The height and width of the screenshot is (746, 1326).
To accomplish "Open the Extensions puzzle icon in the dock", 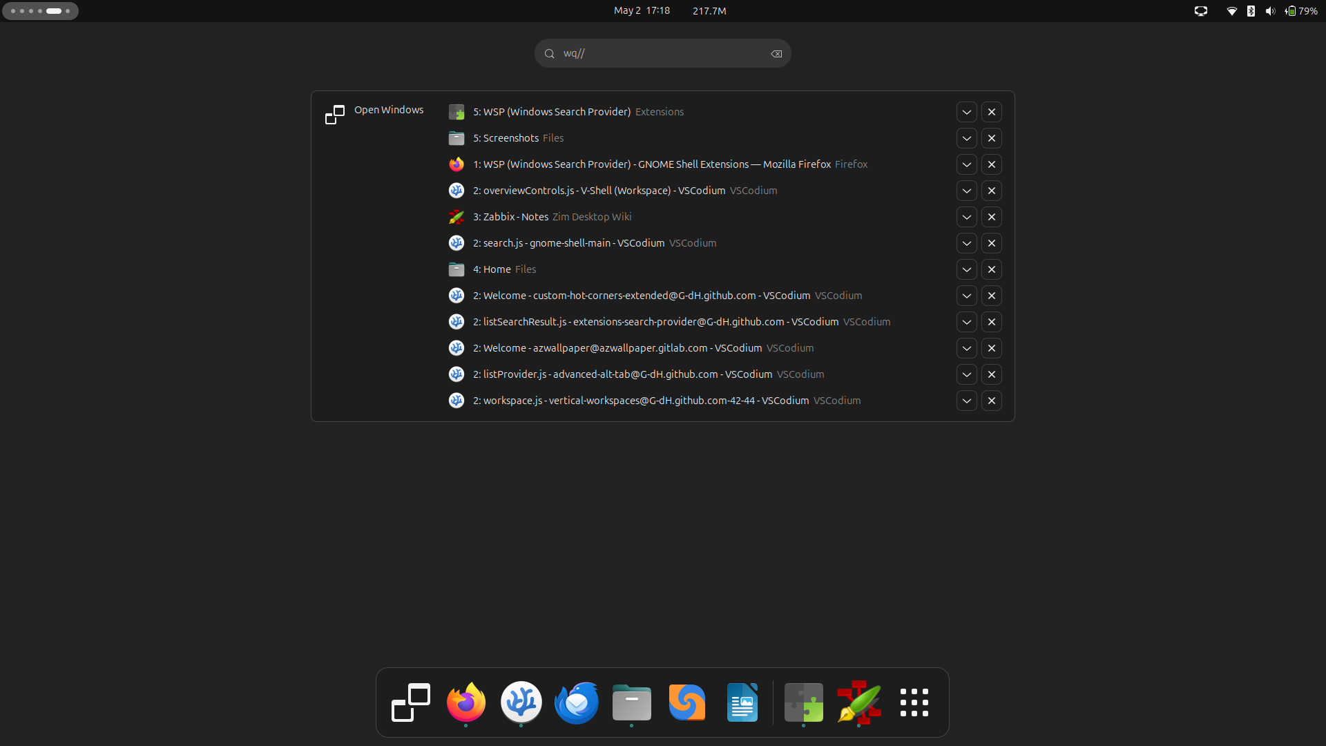I will click(x=804, y=702).
